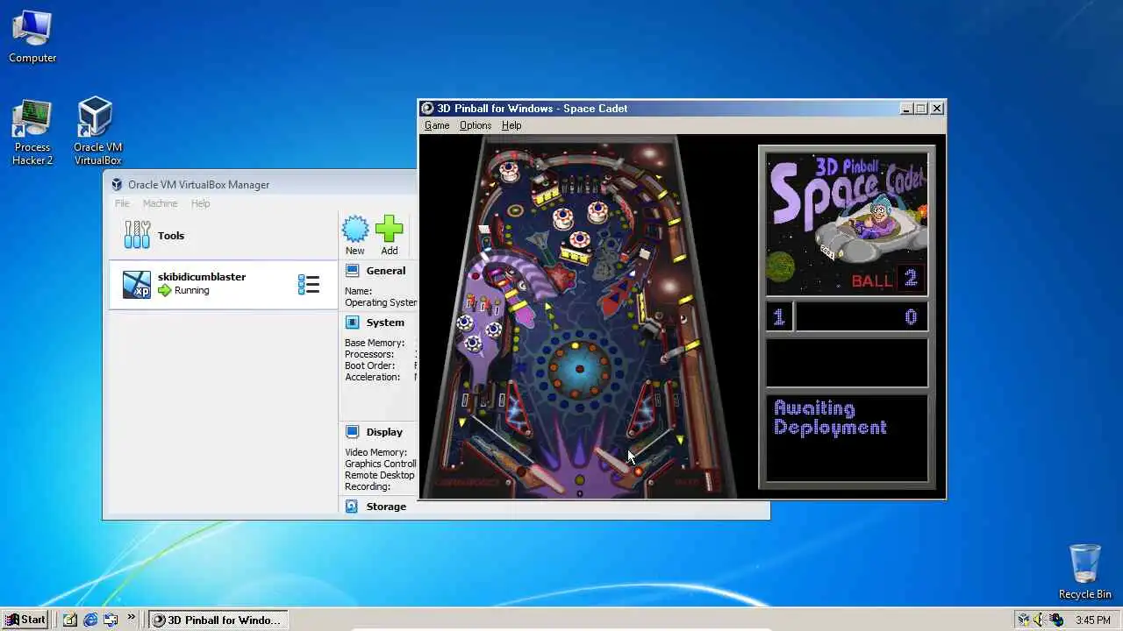This screenshot has width=1123, height=631.
Task: Click the Show Desktop quick launch icon
Action: click(70, 620)
